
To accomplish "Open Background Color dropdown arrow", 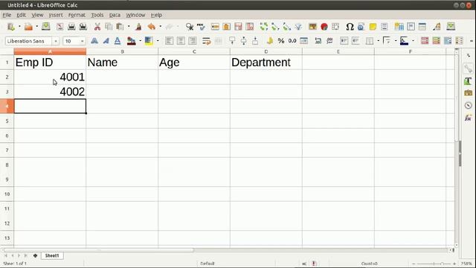I will [158, 41].
